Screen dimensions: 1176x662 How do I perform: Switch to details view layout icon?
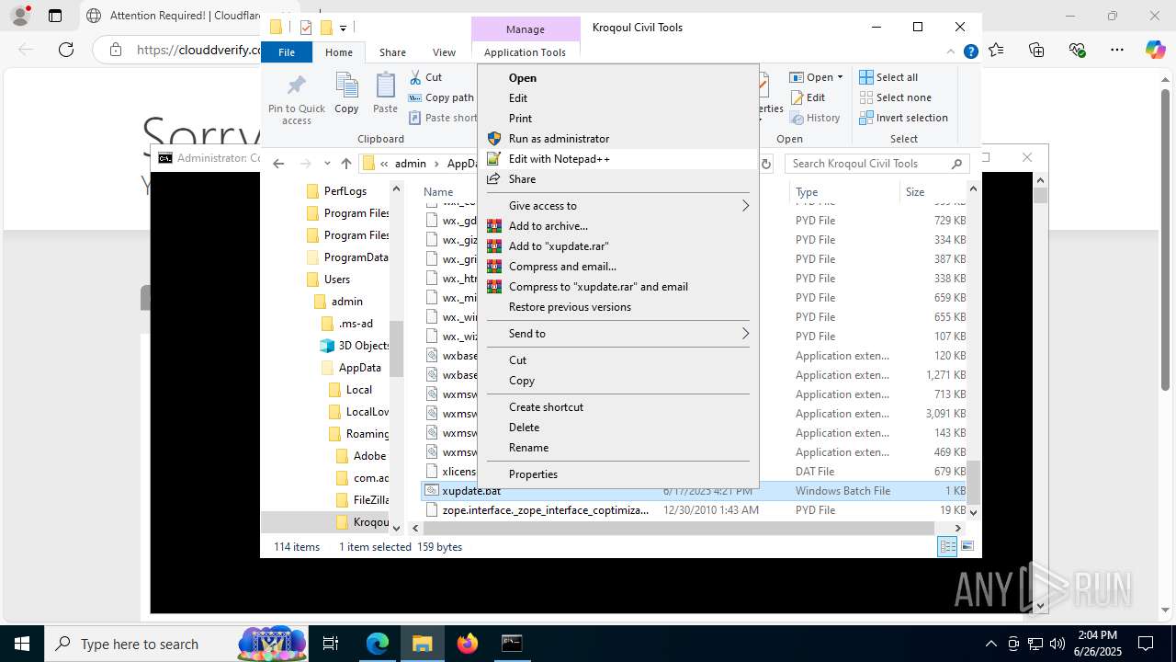tap(947, 547)
